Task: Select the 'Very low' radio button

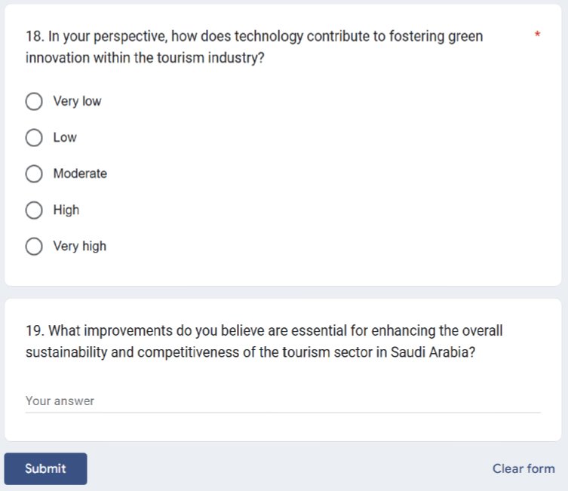Action: (34, 101)
